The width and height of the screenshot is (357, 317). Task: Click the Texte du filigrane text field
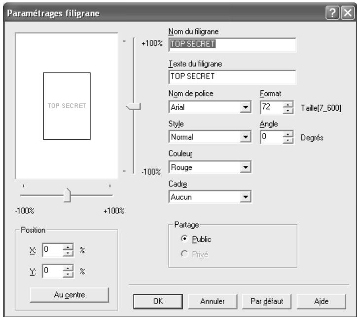tap(232, 77)
